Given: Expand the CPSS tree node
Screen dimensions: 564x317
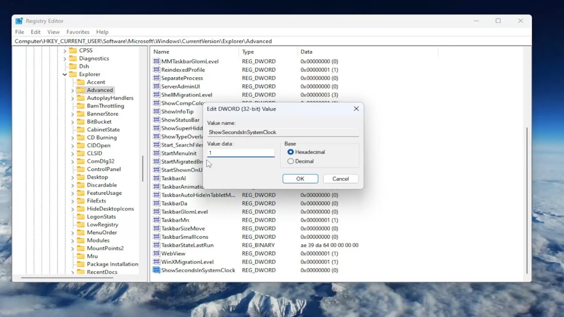Looking at the screenshot, I should click(65, 51).
